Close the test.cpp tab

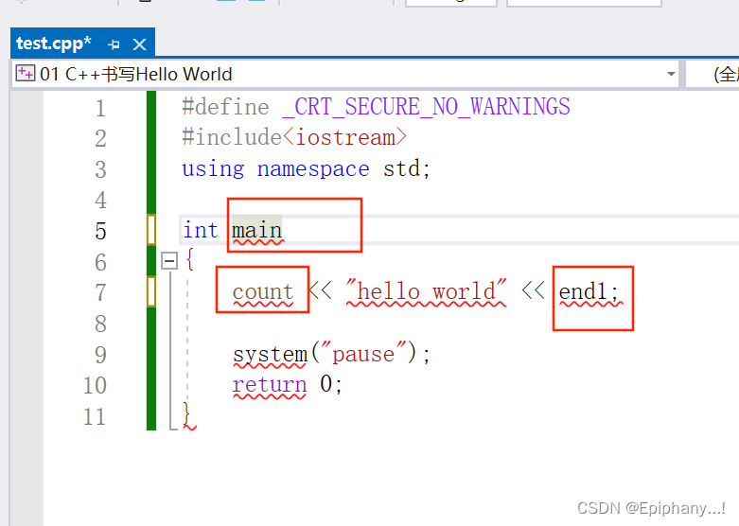point(139,44)
